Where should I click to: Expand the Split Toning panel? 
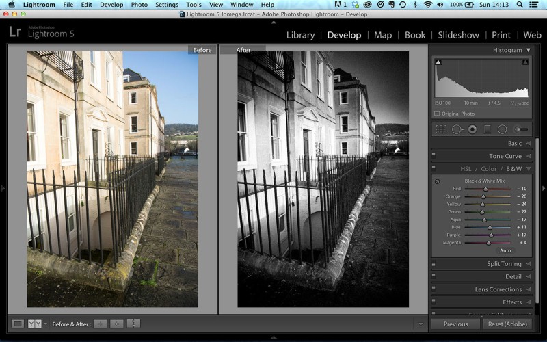click(x=529, y=264)
